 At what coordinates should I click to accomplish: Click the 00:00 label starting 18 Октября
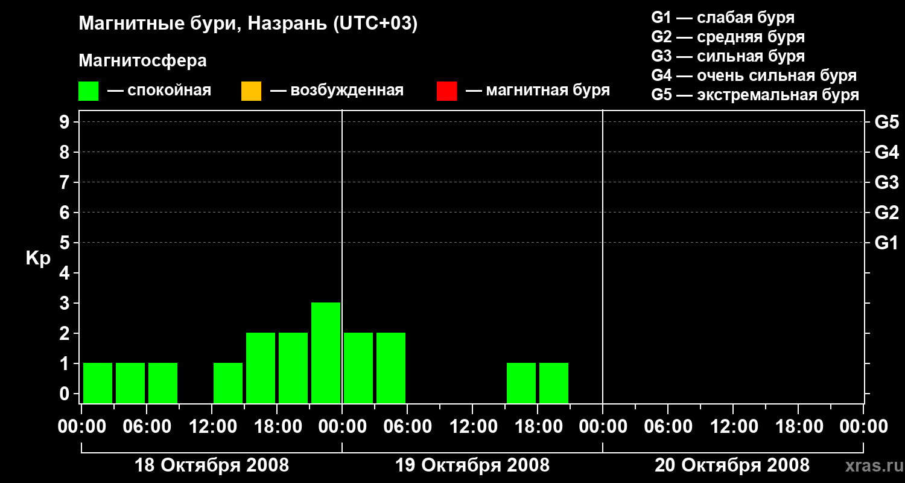81,427
